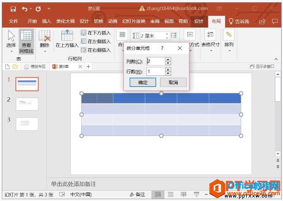Switch to reading view icon
Image resolution: width=283 pixels, height=201 pixels.
[184, 194]
